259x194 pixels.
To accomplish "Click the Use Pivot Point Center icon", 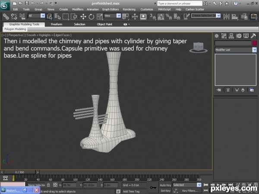I will (x=125, y=16).
